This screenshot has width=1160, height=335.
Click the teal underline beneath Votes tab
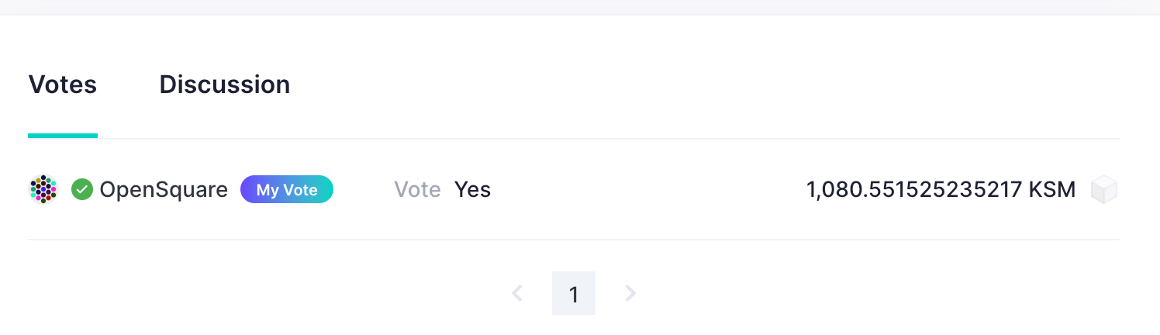[x=62, y=136]
